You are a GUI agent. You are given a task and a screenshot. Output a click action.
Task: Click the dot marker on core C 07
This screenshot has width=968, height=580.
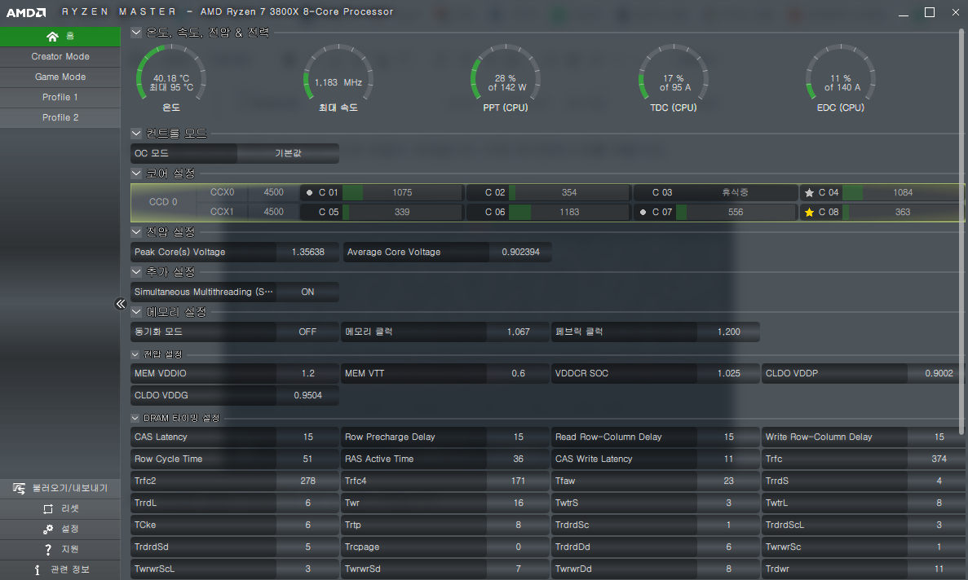(643, 212)
